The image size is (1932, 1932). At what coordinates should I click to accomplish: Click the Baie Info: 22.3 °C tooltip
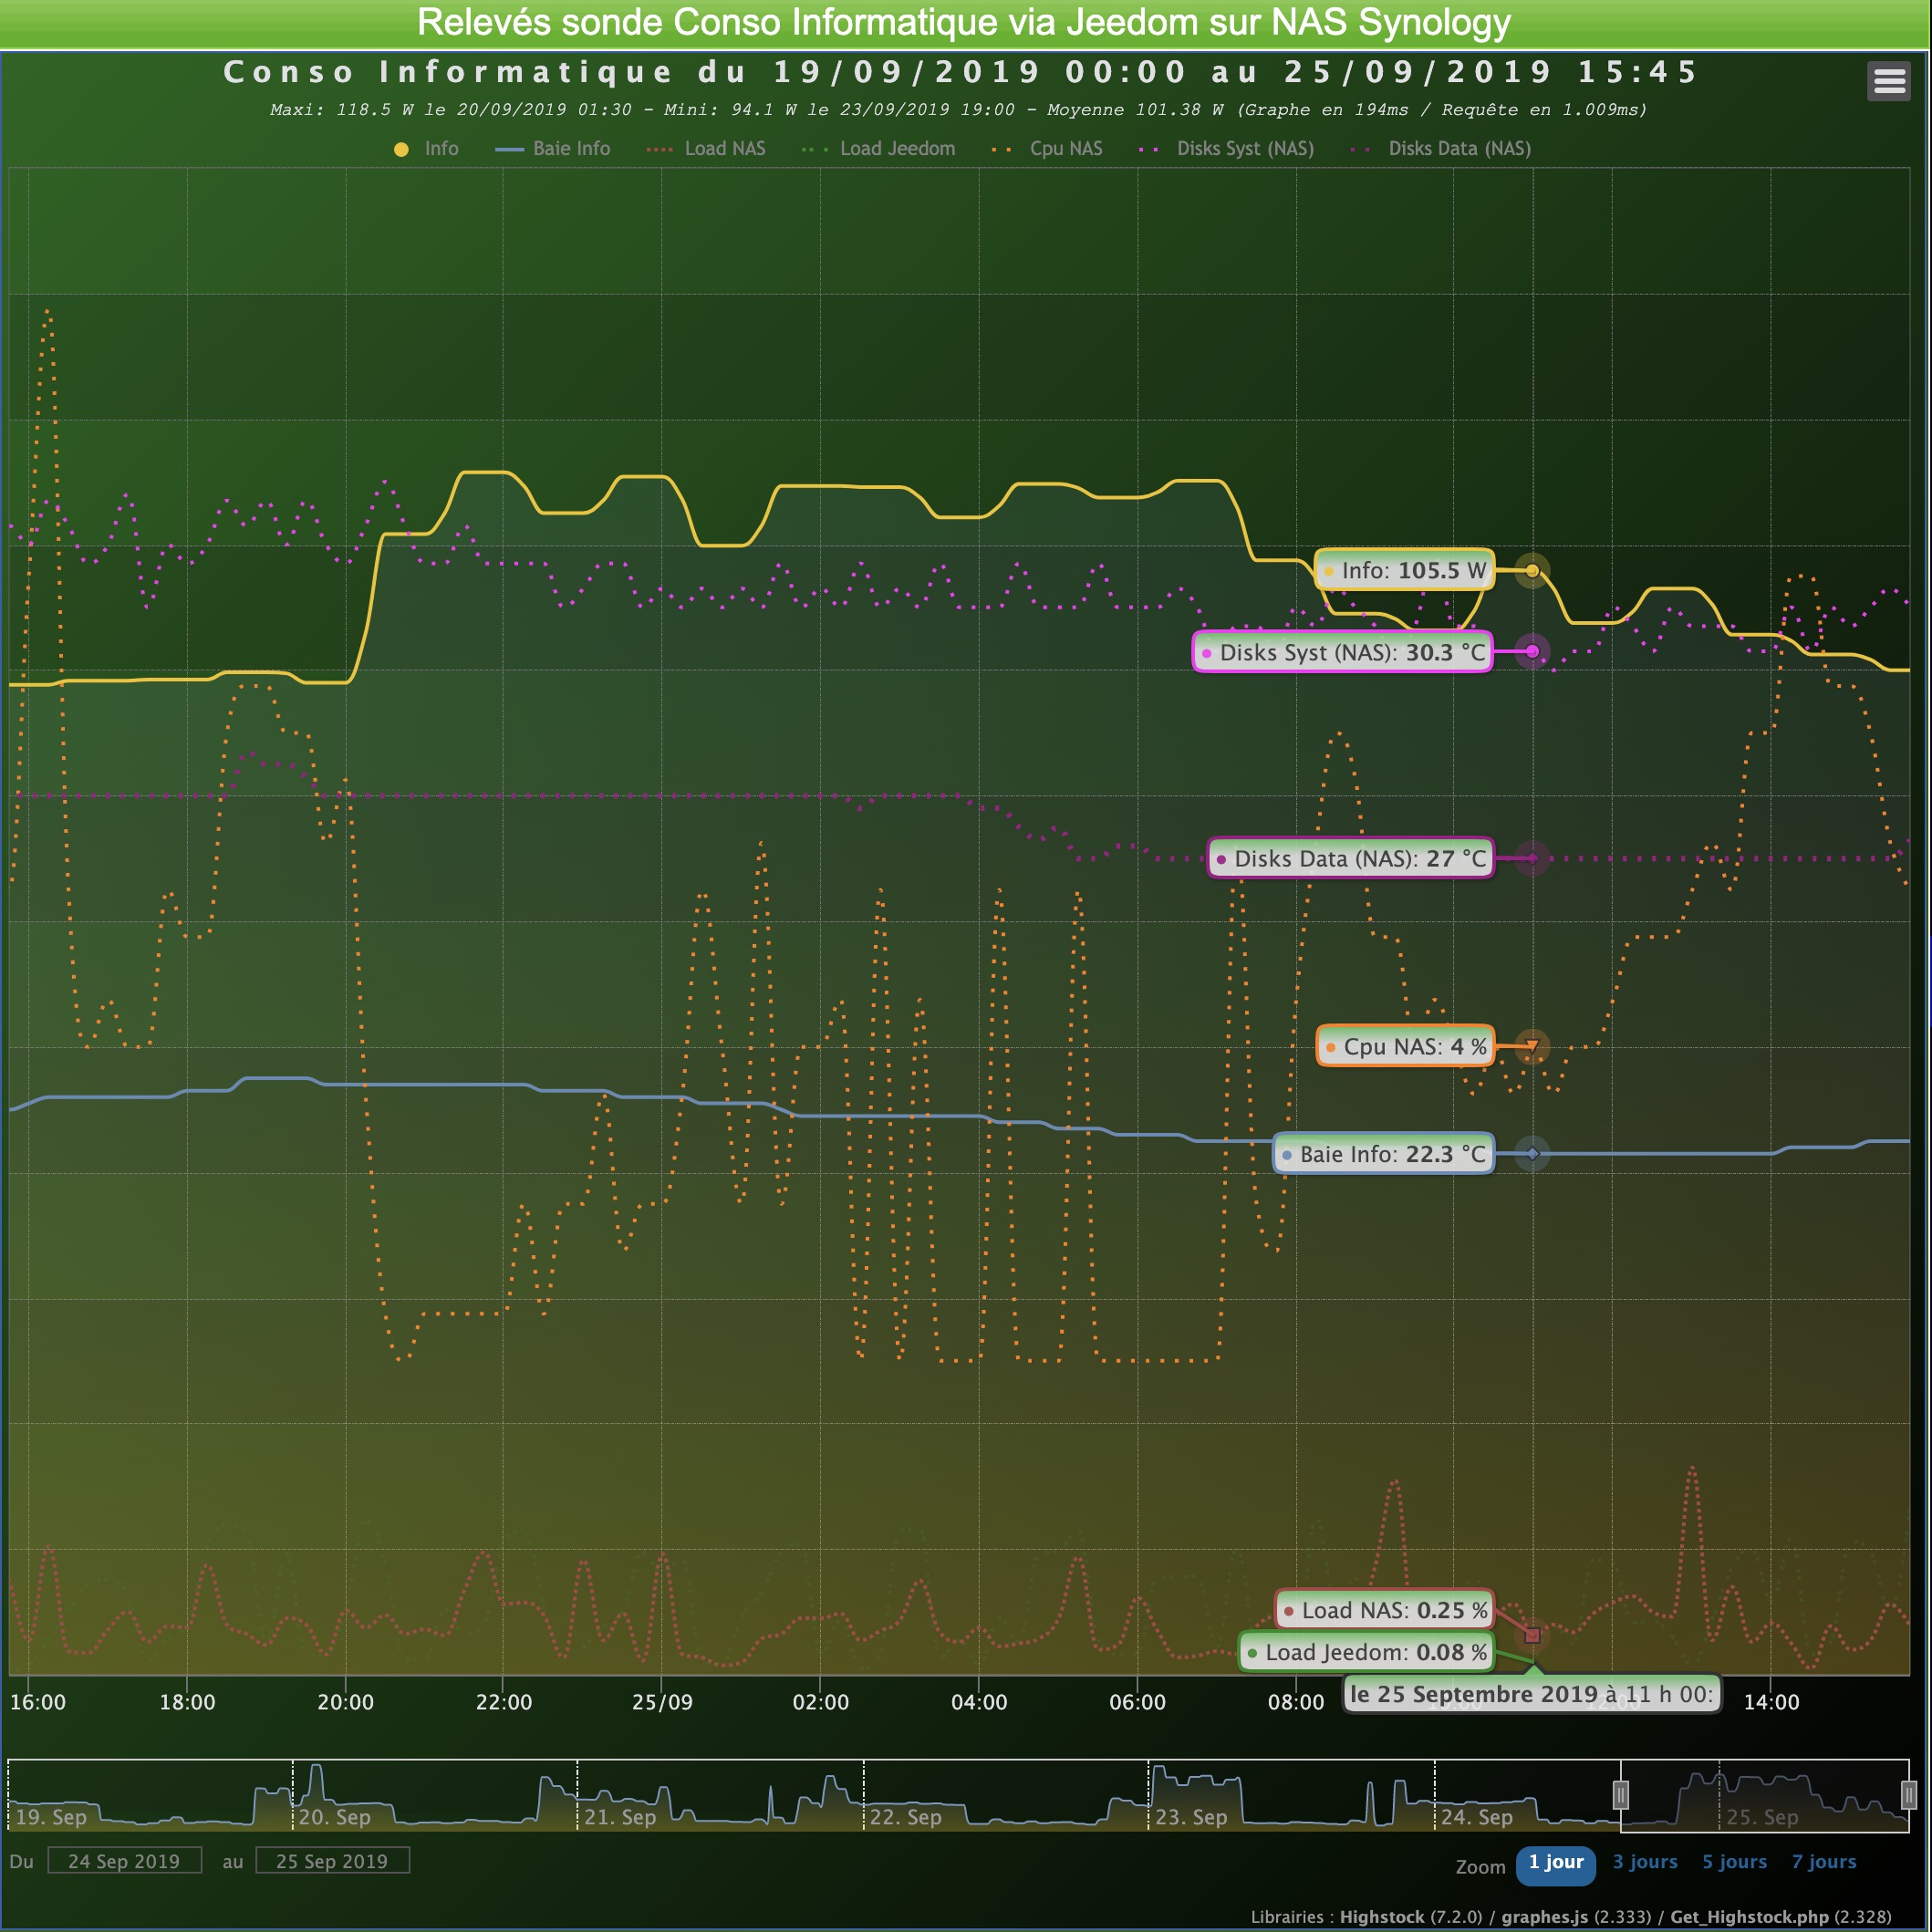pos(1383,1154)
